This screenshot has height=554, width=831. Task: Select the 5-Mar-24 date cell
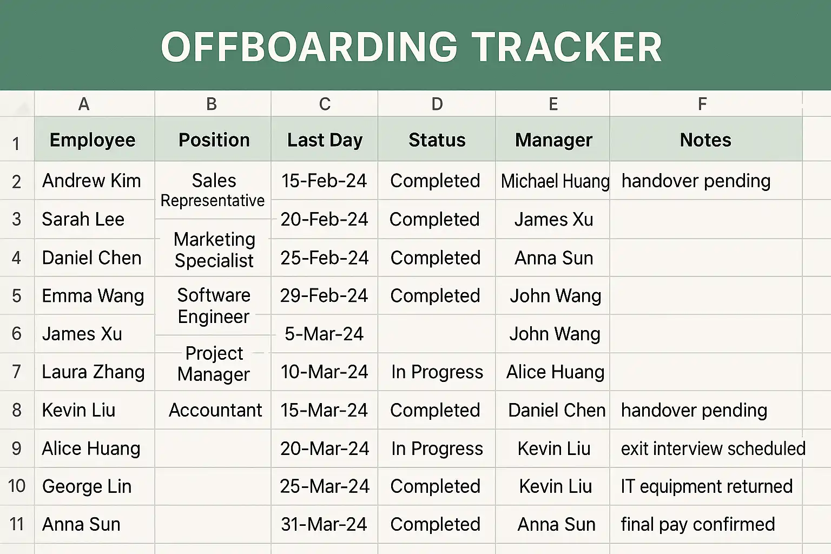click(324, 334)
